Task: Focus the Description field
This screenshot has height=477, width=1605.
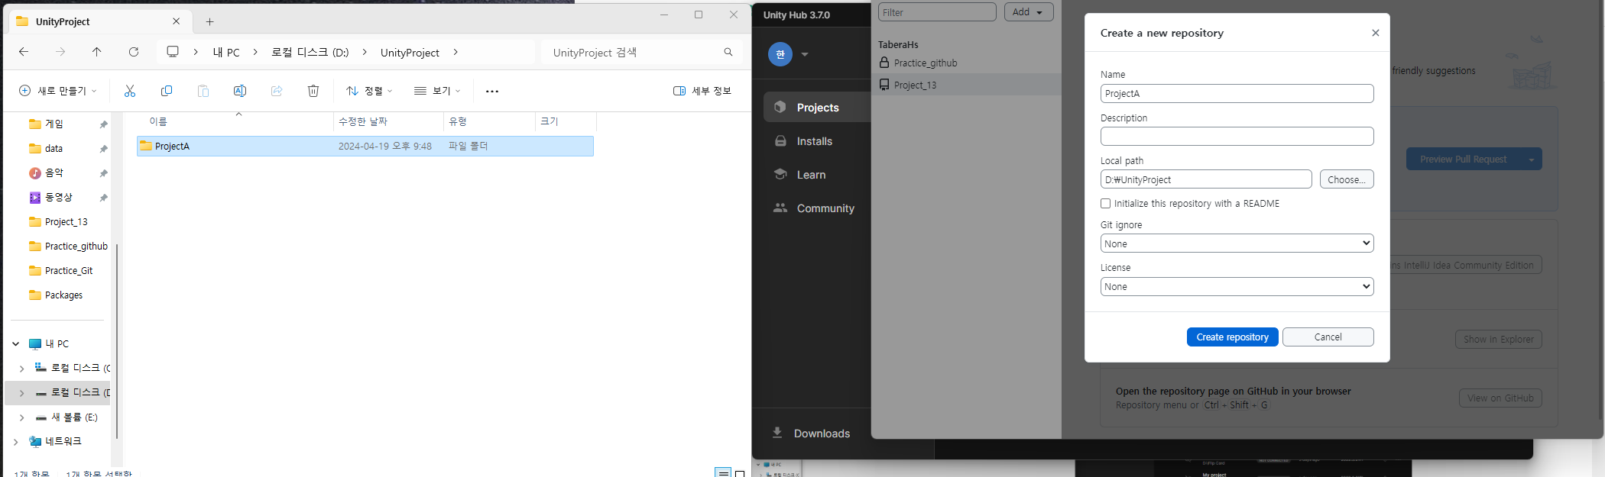Action: (x=1237, y=136)
